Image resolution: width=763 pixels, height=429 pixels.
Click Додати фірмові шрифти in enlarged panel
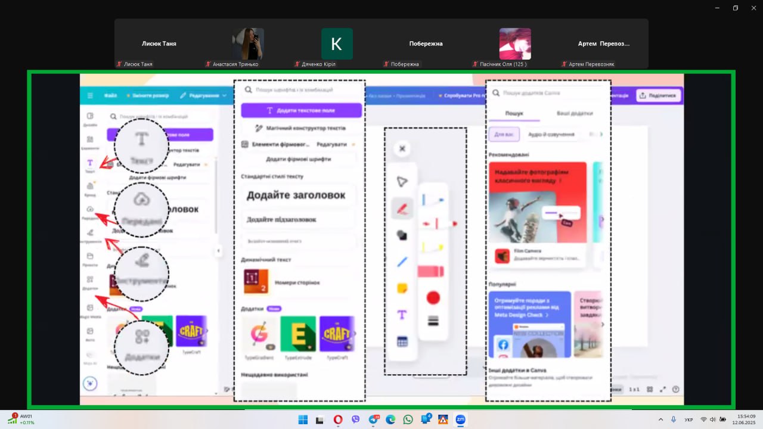point(298,159)
